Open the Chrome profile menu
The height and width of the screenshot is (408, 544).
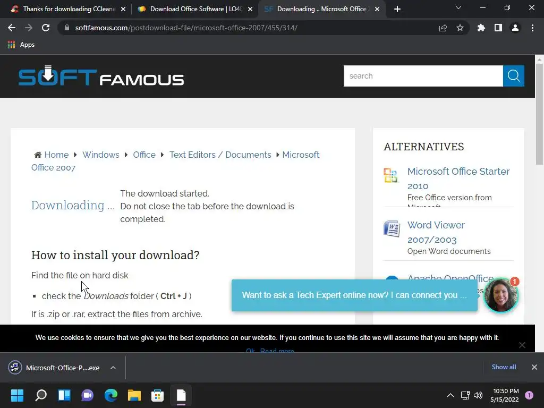point(515,28)
